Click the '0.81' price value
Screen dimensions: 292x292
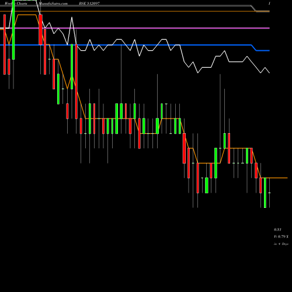click(x=277, y=230)
